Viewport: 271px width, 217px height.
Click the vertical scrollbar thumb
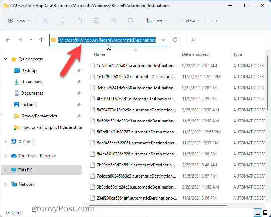pos(268,83)
